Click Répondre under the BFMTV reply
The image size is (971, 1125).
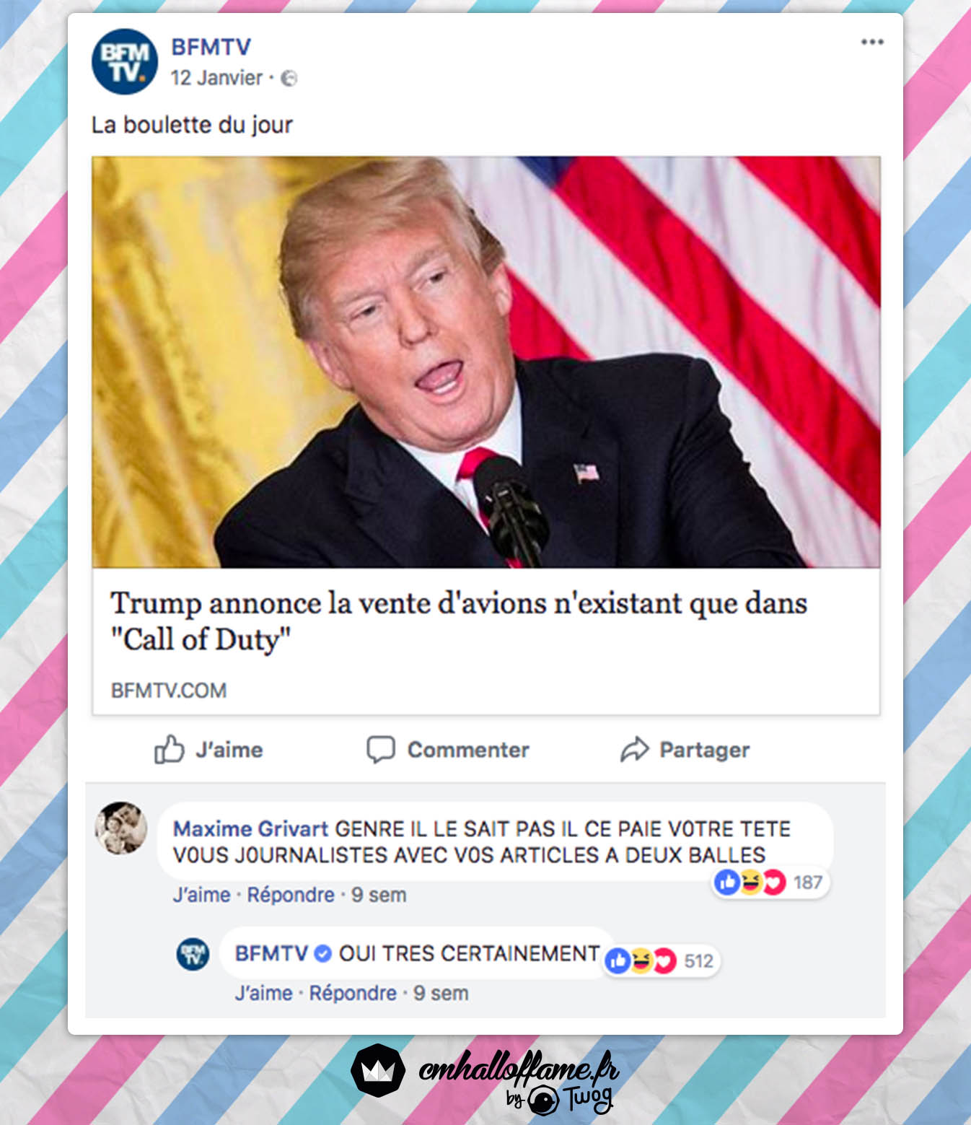coord(353,993)
